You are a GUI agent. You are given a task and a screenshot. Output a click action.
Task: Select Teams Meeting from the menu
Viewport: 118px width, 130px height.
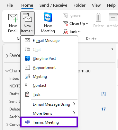(49, 122)
